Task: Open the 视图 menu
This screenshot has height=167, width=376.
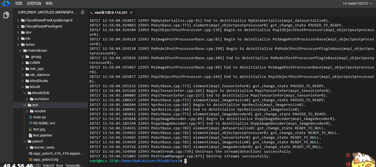Action: coord(19,4)
